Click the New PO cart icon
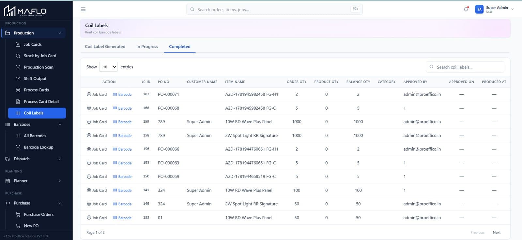Viewport: 522px width, 240px height. (x=18, y=226)
